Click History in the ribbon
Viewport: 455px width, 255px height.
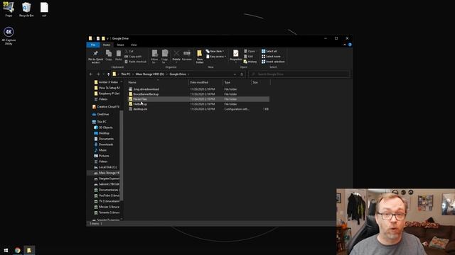tap(250, 62)
